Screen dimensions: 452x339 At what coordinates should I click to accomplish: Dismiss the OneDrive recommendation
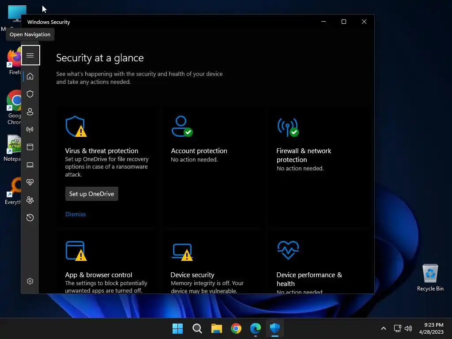75,214
